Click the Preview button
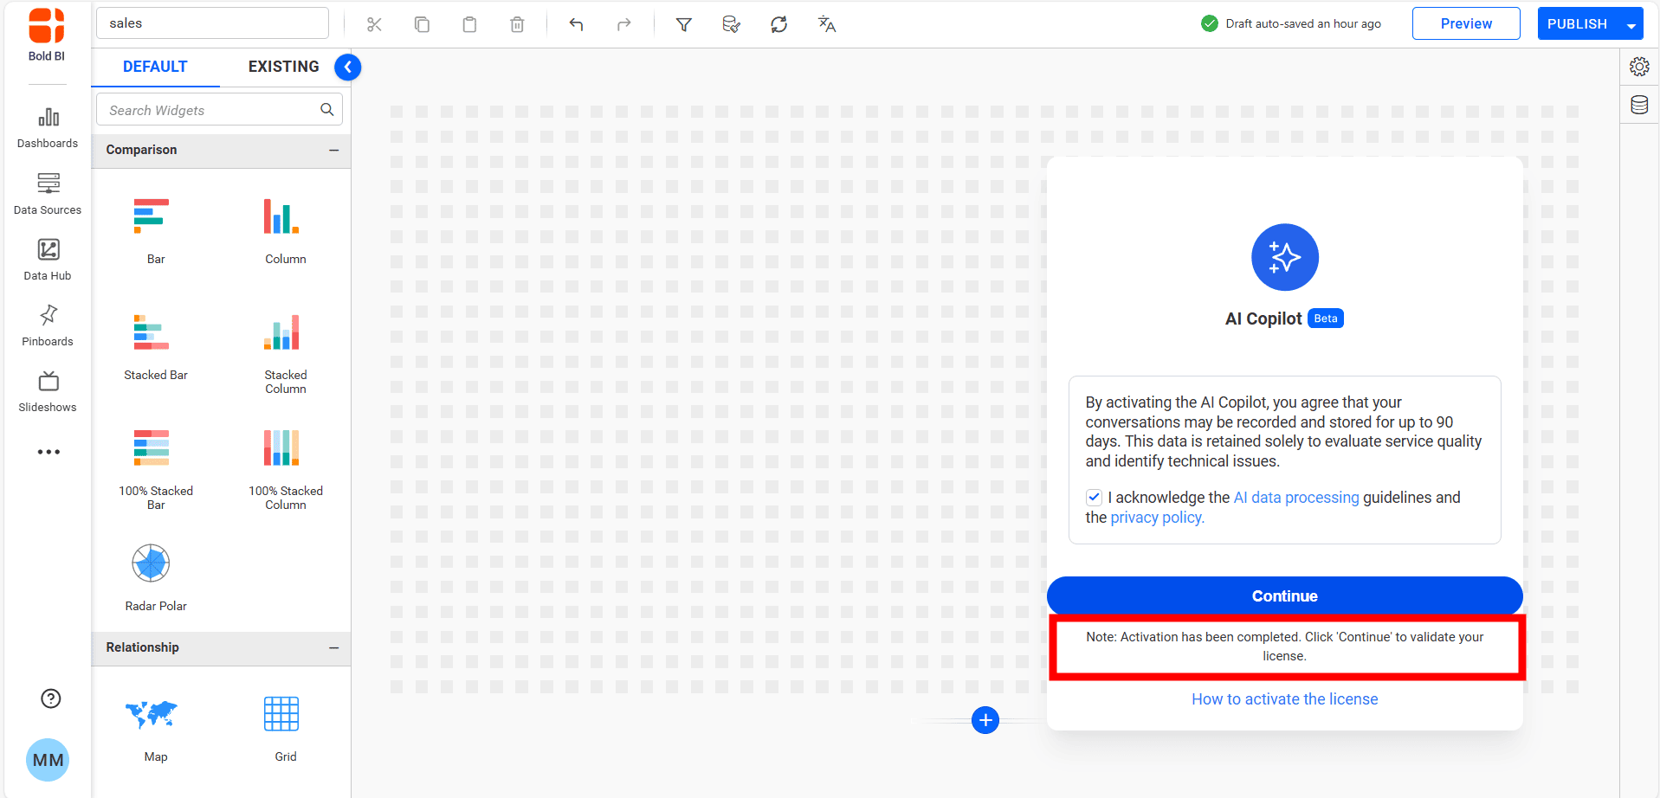This screenshot has height=798, width=1660. [x=1465, y=24]
